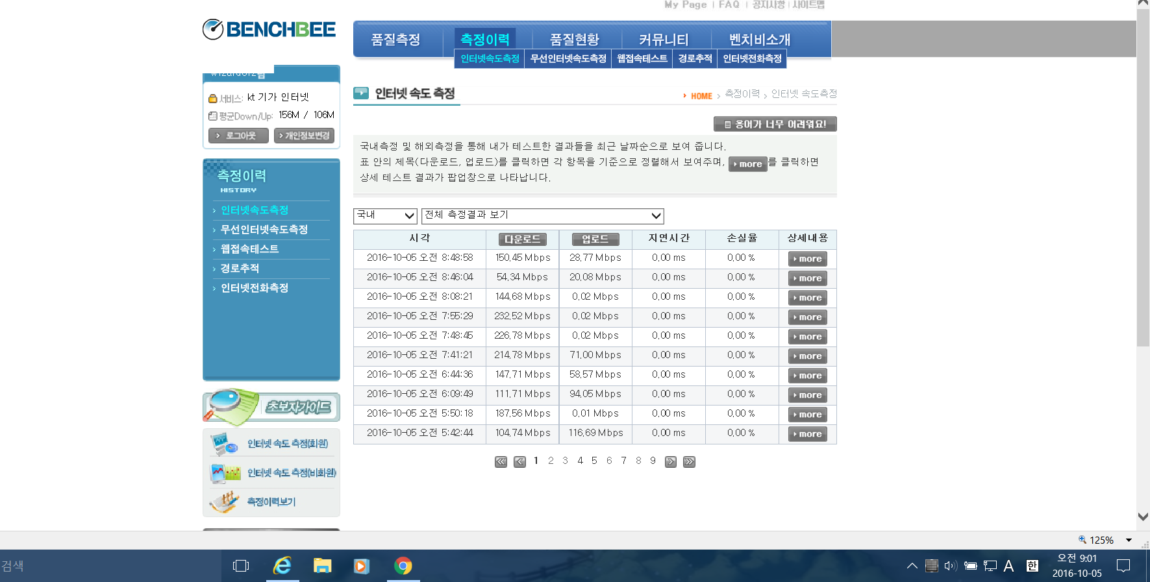The width and height of the screenshot is (1150, 582).
Task: Open 측정이력보기 guide link
Action: tap(271, 502)
